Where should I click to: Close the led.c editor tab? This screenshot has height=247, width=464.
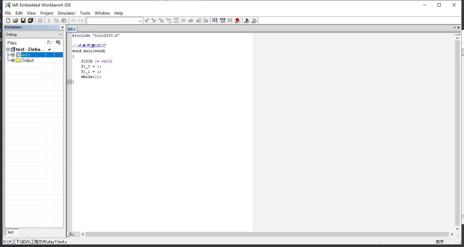[459, 28]
